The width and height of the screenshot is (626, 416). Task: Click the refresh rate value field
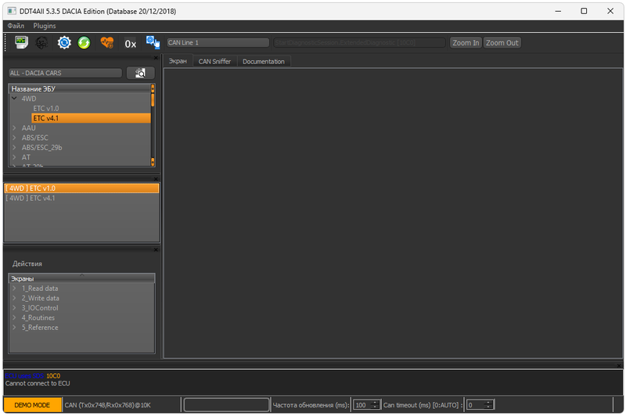(x=362, y=405)
